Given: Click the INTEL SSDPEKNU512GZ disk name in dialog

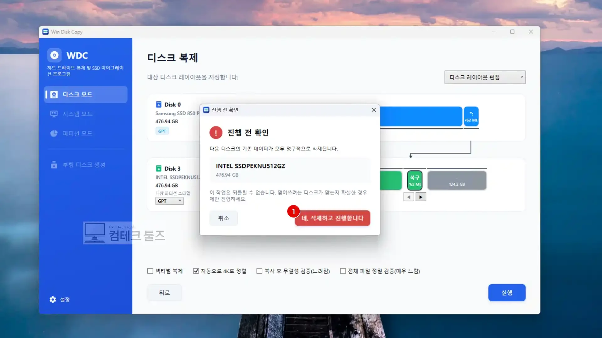Looking at the screenshot, I should coord(251,166).
